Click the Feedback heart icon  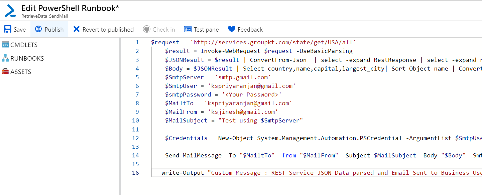coord(232,29)
